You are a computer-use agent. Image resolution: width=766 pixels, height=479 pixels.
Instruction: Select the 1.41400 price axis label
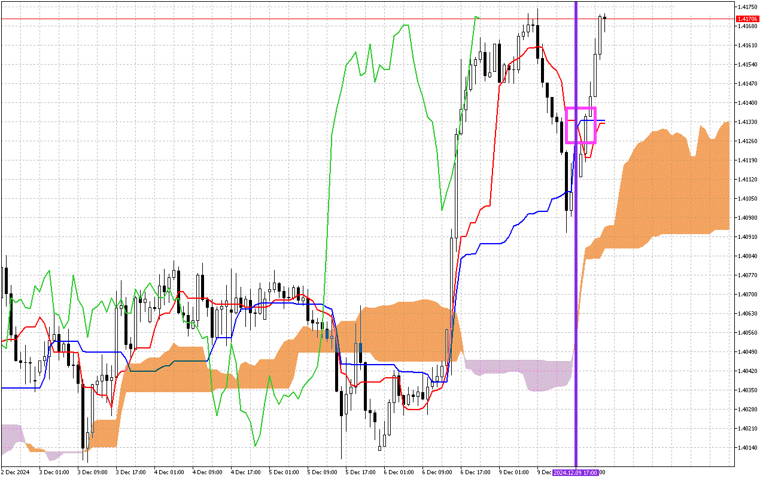(747, 103)
